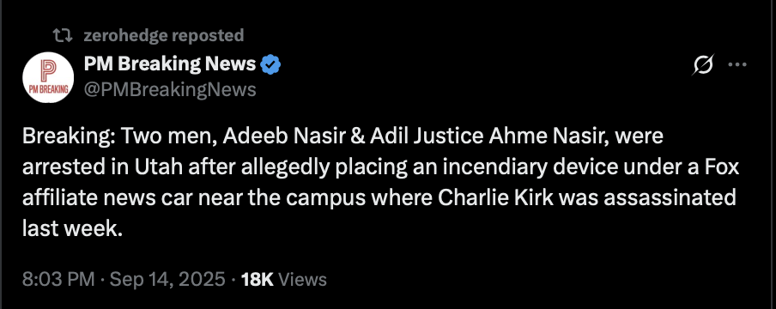Click the PM Breaking News display name
Screen dimensions: 776x309
tap(170, 64)
